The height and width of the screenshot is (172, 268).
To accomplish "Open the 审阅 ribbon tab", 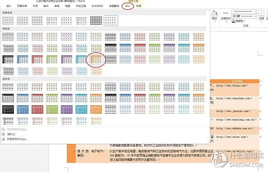I will tap(57, 6).
